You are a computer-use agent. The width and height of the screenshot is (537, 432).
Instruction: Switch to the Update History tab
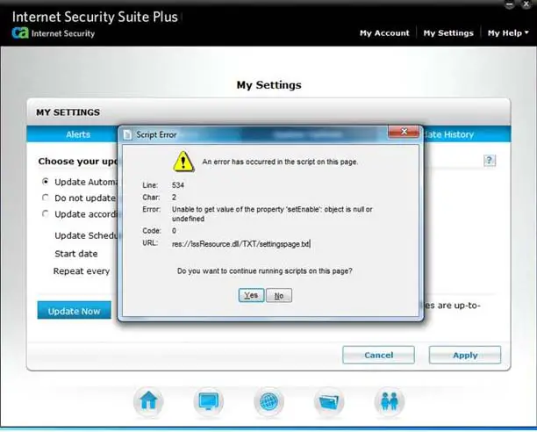448,134
